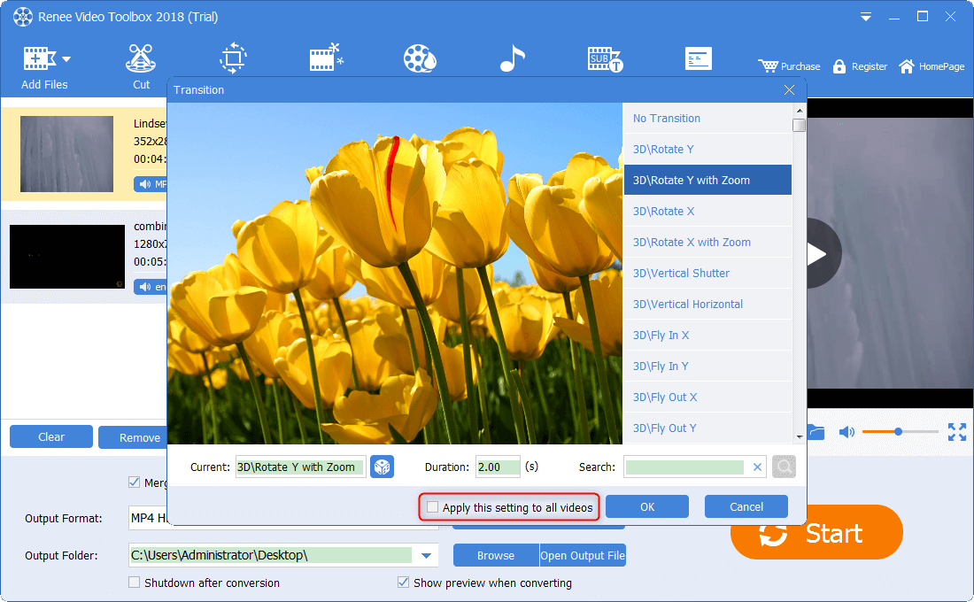Select the 3D\Fly In X transition
The image size is (974, 602).
click(661, 336)
